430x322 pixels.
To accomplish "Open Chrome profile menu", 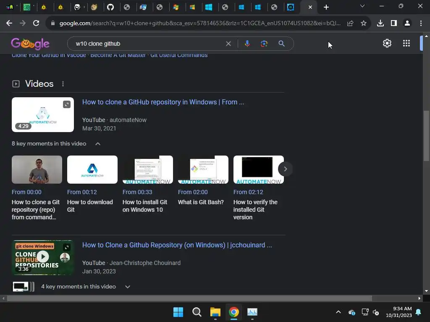I will click(x=407, y=23).
